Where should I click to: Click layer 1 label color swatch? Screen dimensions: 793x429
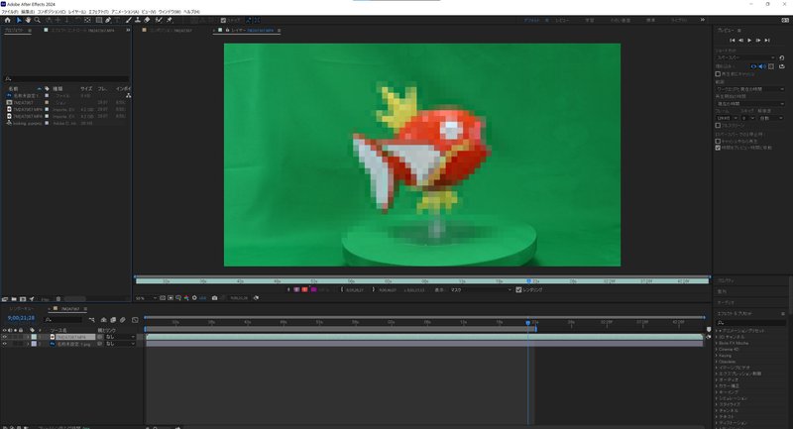click(x=34, y=337)
